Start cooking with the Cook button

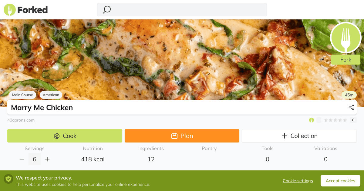click(65, 136)
